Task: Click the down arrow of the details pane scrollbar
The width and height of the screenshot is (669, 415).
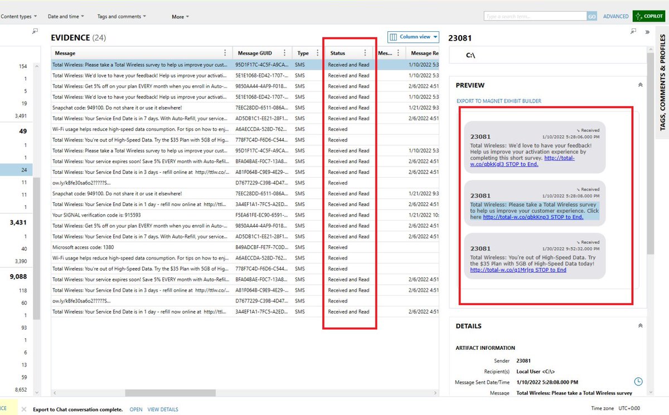Action: 651,393
